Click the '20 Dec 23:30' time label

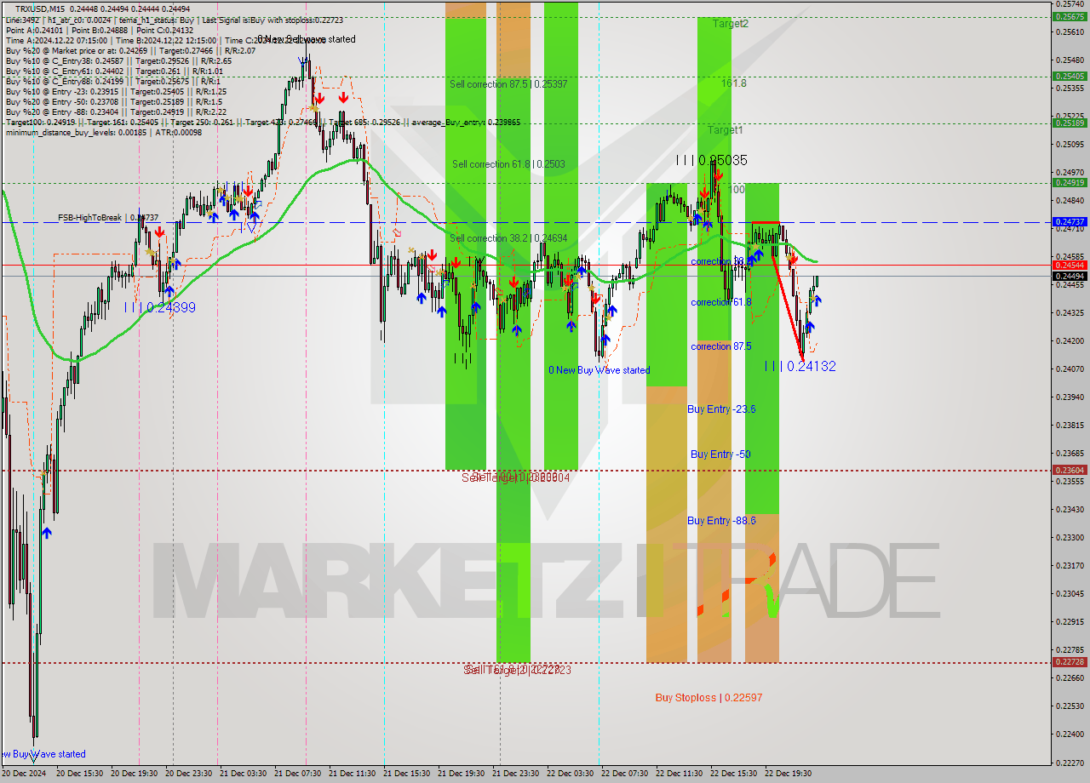tap(189, 774)
